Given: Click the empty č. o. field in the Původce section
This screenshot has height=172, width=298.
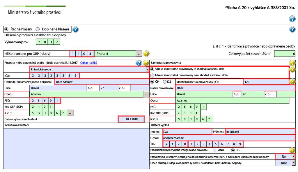Looking at the screenshot, I should 140,88.
